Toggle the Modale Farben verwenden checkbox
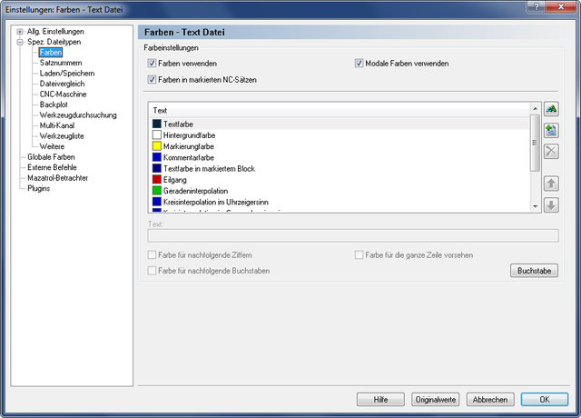The image size is (581, 418). [359, 63]
